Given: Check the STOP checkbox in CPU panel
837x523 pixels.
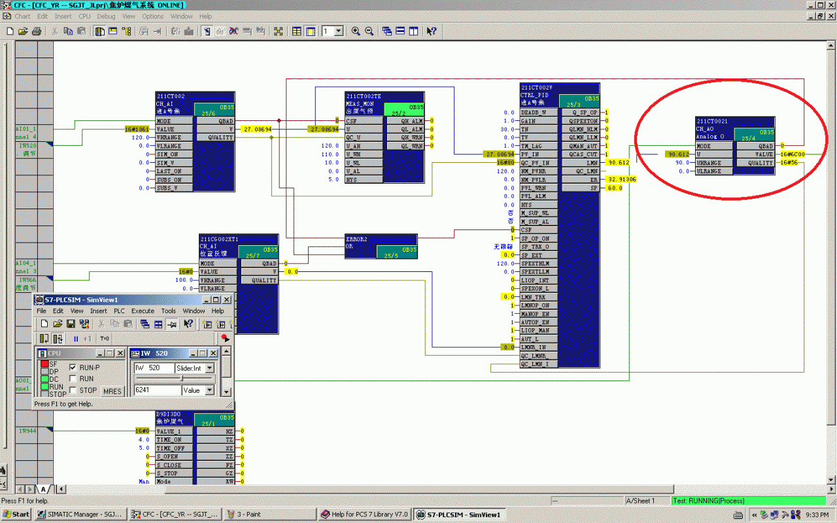Looking at the screenshot, I should (73, 390).
